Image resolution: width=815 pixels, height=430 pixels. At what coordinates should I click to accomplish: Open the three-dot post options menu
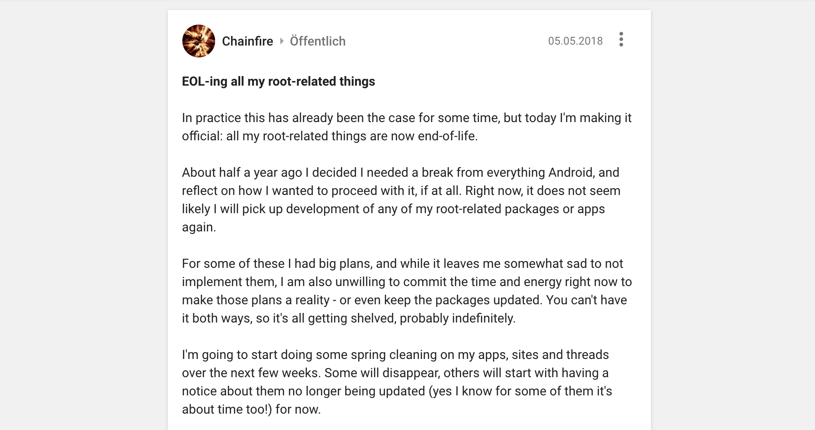tap(621, 40)
